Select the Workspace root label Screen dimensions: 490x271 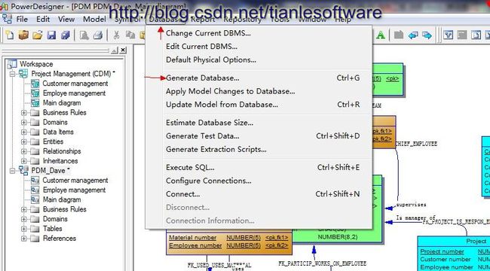[36, 64]
